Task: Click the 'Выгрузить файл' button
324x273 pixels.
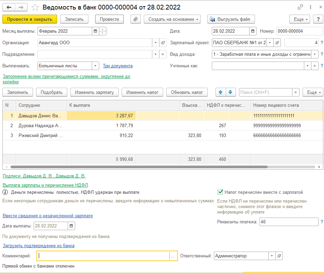Action: [231, 19]
